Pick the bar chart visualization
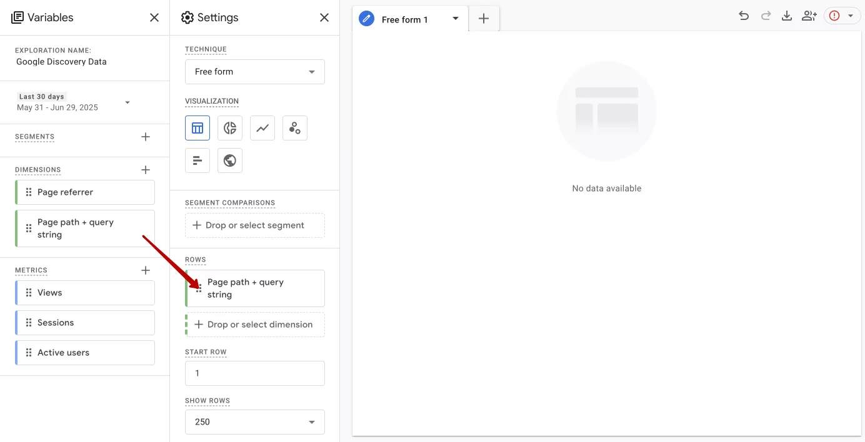The height and width of the screenshot is (442, 865). click(x=197, y=160)
